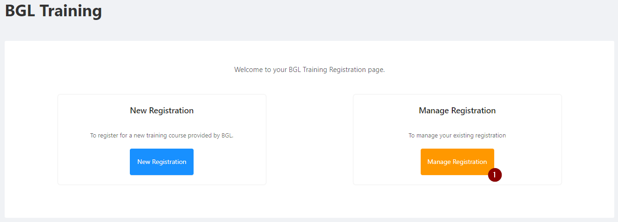Click the word BGL in the welcome message
The width and height of the screenshot is (618, 222).
[295, 70]
